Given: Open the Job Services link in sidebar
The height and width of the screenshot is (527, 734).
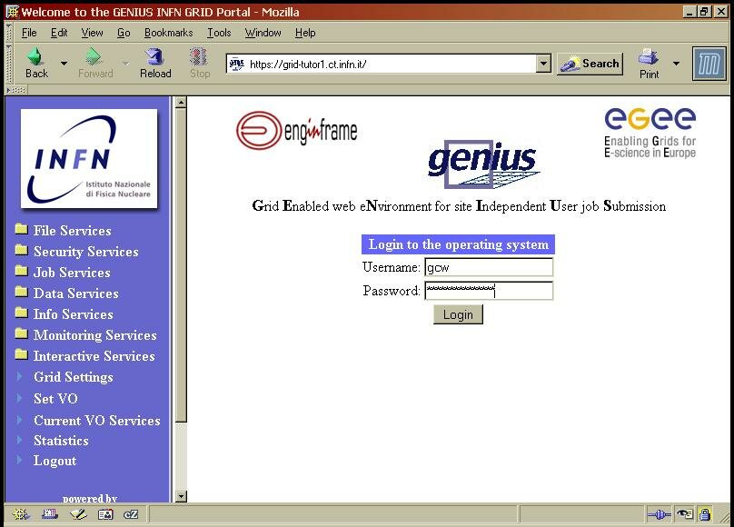Looking at the screenshot, I should [x=72, y=273].
